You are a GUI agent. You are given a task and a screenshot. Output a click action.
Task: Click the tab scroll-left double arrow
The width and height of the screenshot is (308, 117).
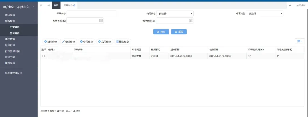pos(48,5)
